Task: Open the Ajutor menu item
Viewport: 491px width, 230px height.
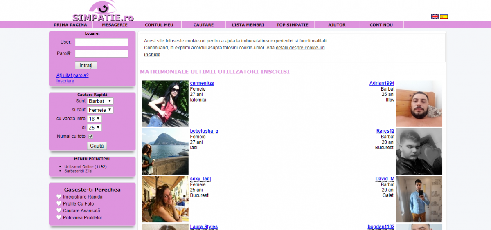Action: point(337,25)
